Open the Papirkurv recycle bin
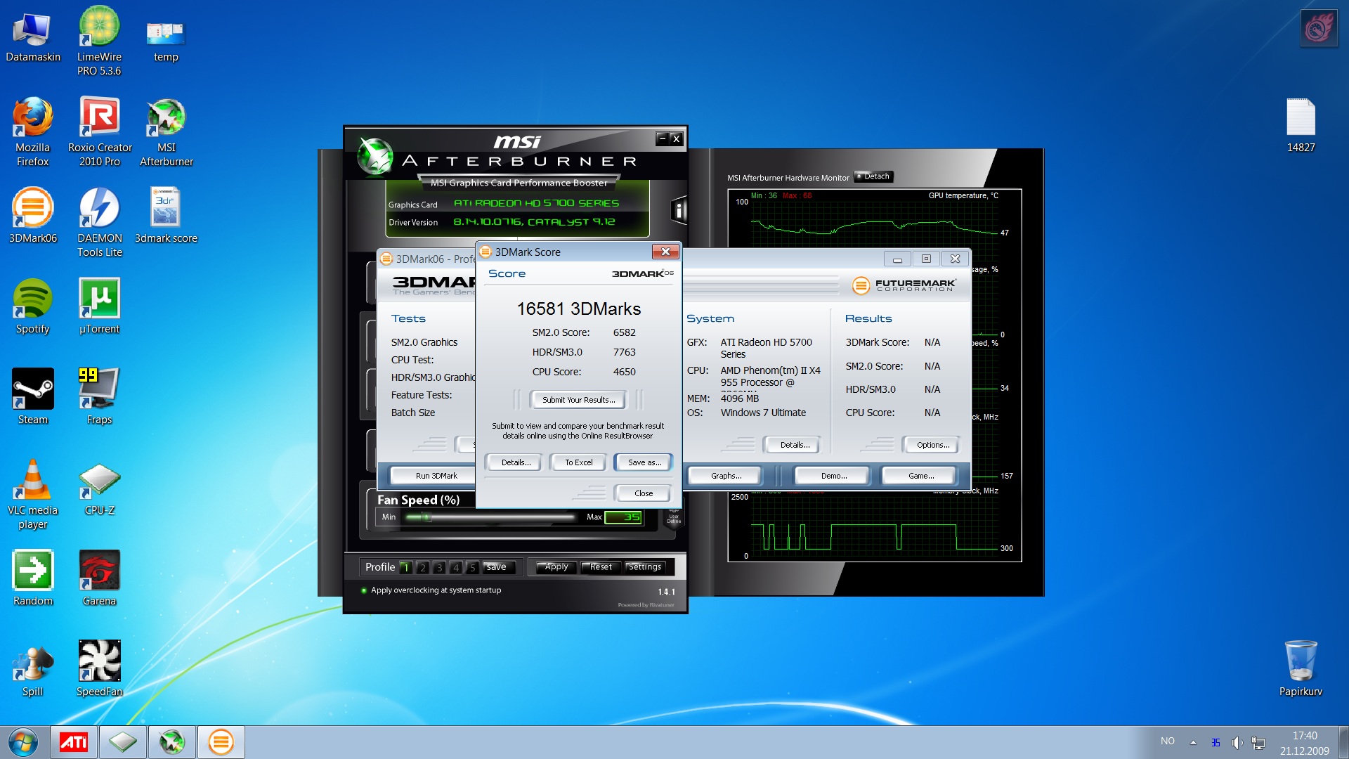 tap(1301, 669)
